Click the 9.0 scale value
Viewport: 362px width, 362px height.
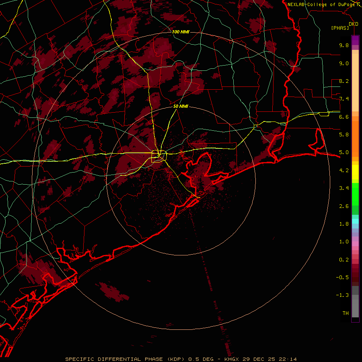point(344,63)
